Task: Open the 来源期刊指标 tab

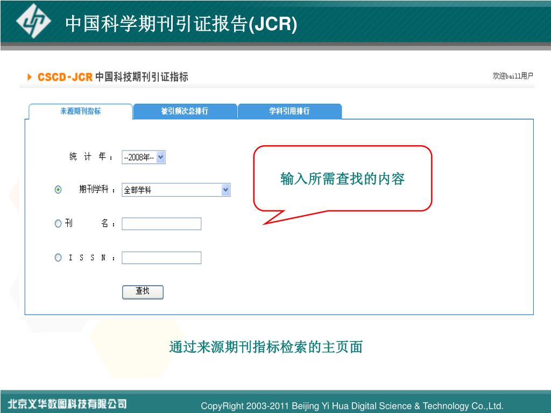Action: point(81,111)
